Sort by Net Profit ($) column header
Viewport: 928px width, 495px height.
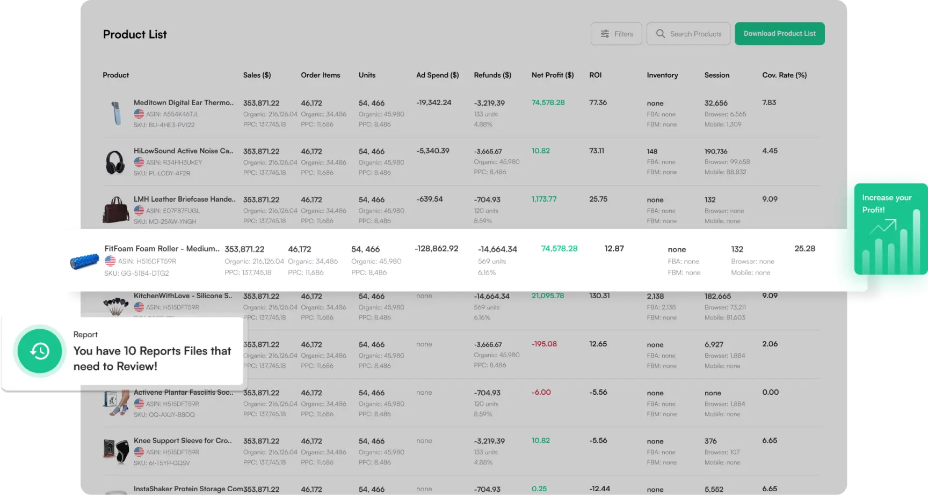(552, 75)
